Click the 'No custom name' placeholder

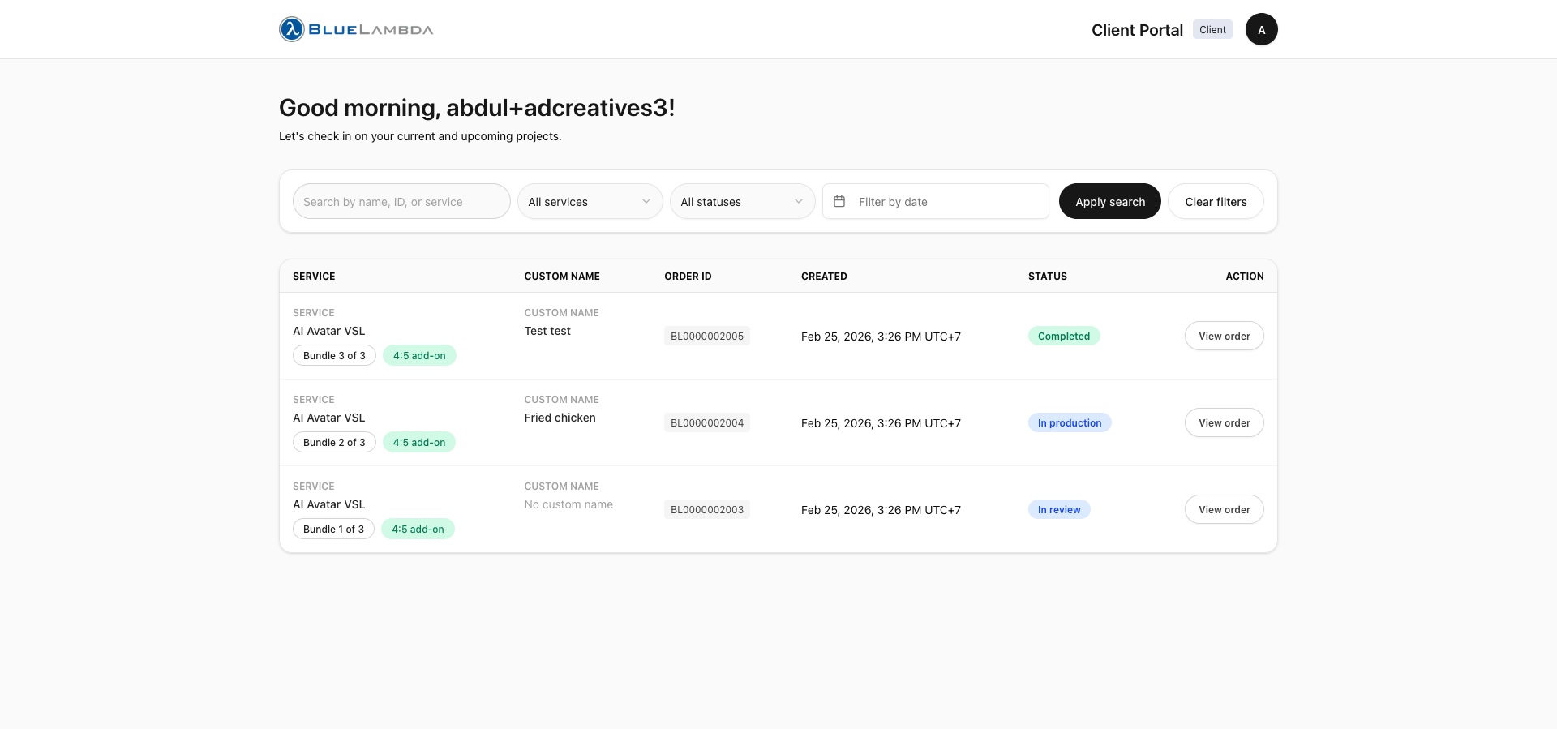click(568, 504)
